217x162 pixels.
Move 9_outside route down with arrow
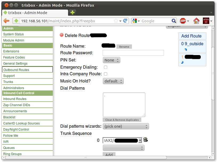(x=186, y=49)
